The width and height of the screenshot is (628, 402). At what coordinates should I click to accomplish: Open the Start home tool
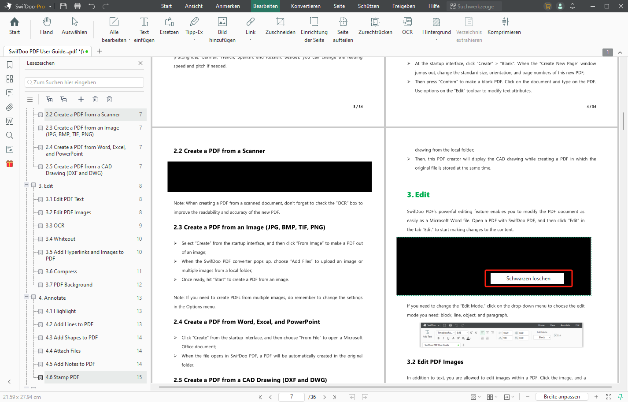click(15, 26)
